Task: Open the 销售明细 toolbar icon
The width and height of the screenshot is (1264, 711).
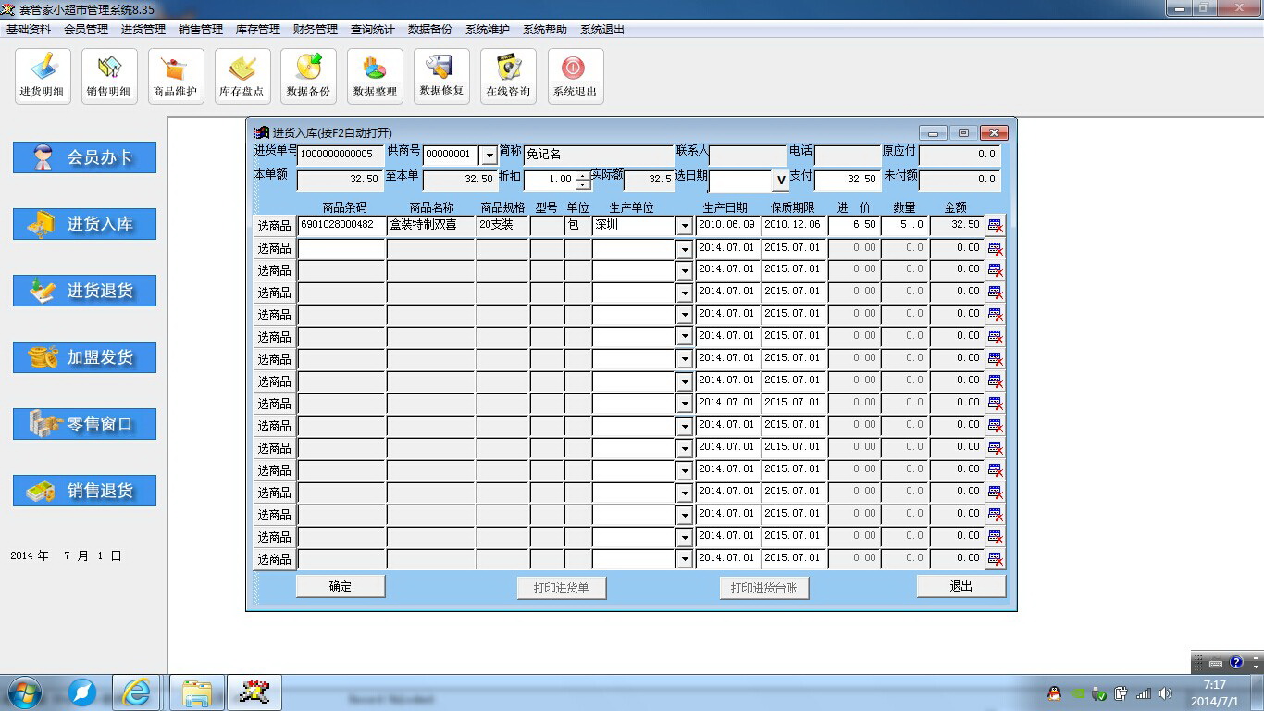Action: [109, 76]
